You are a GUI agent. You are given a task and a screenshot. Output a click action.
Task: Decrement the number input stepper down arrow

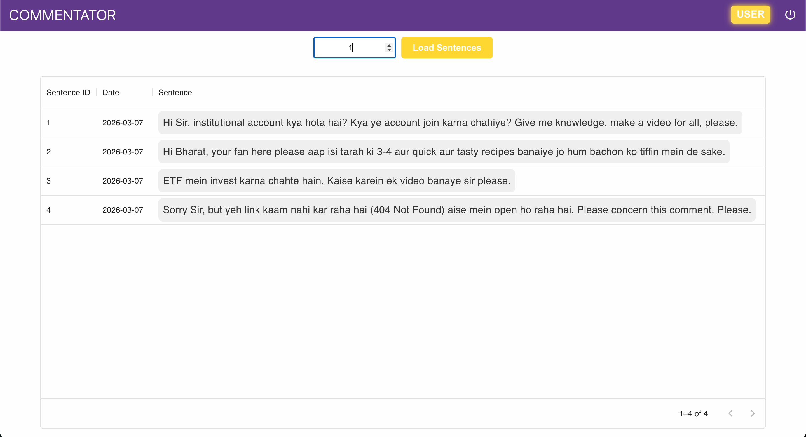coord(389,50)
